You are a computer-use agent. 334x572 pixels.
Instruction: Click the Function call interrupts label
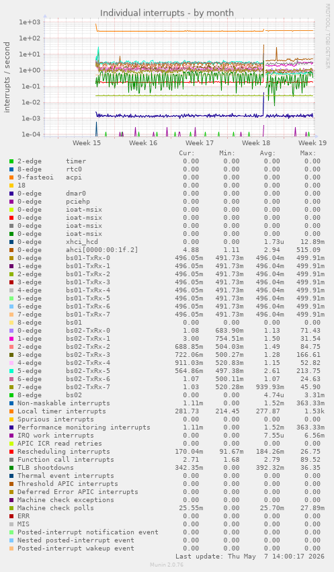pos(66,459)
